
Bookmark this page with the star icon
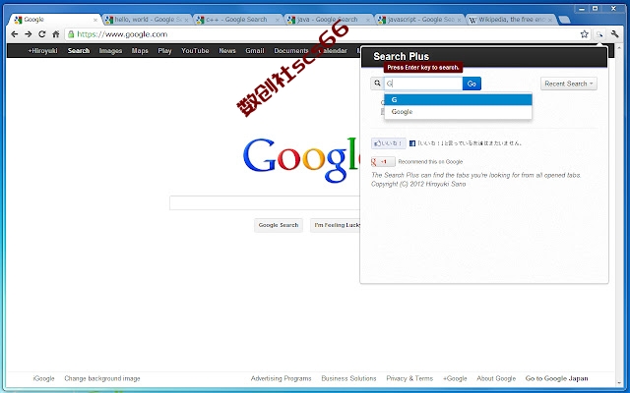click(x=584, y=34)
